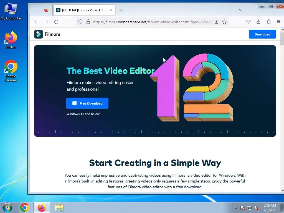The image size is (284, 213).
Task: Click the taskbar clock showing 2:06 AM
Action: pyautogui.click(x=270, y=208)
